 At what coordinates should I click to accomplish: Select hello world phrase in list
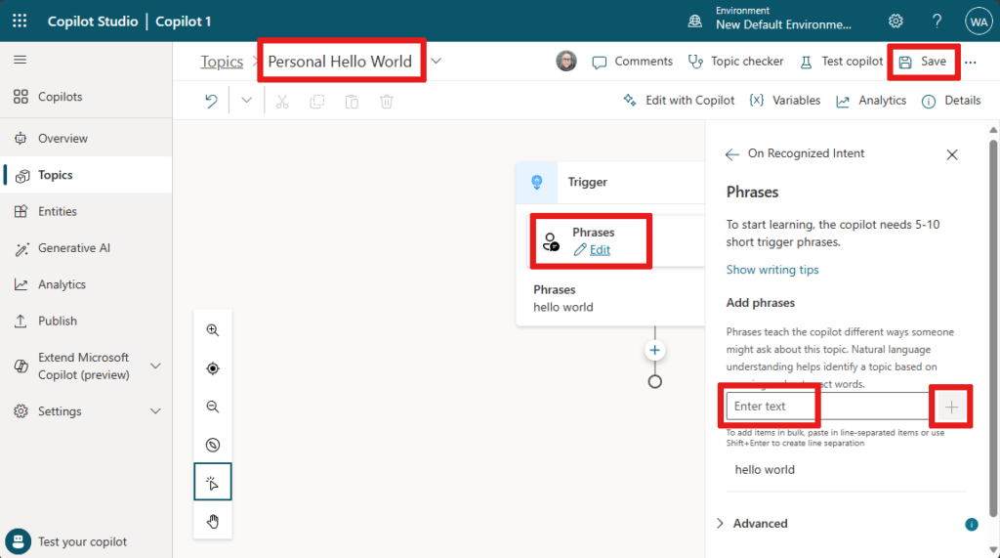[765, 469]
